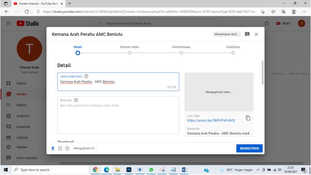The image size is (311, 175).
Task: Go to the Pemeriksaan step
Action: click(181, 53)
